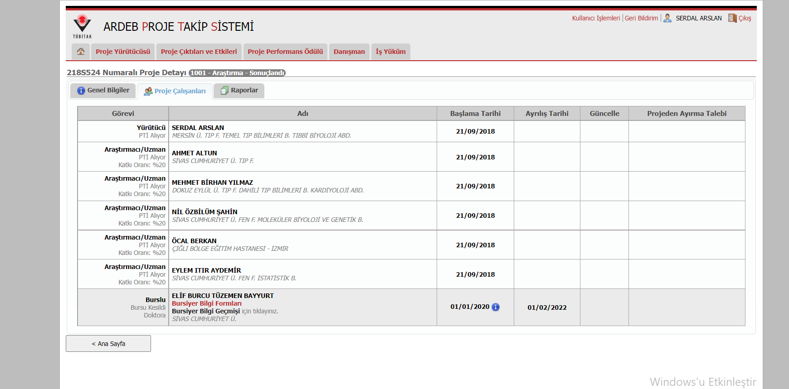Click ARDEB PROJE TAKİP SİSTEMİ title
789x389 pixels.
(179, 27)
